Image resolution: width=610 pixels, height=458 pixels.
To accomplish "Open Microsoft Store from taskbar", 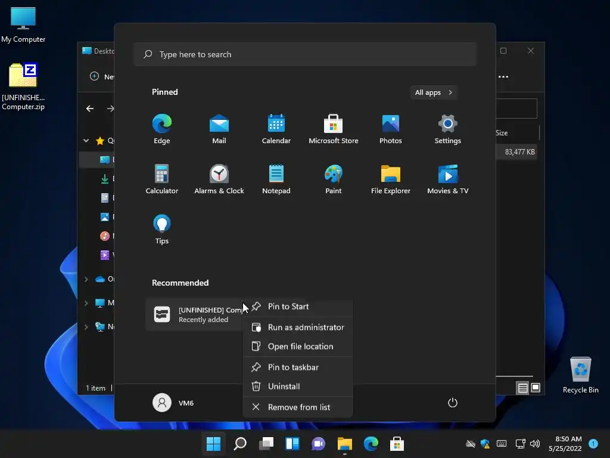I will tap(397, 444).
